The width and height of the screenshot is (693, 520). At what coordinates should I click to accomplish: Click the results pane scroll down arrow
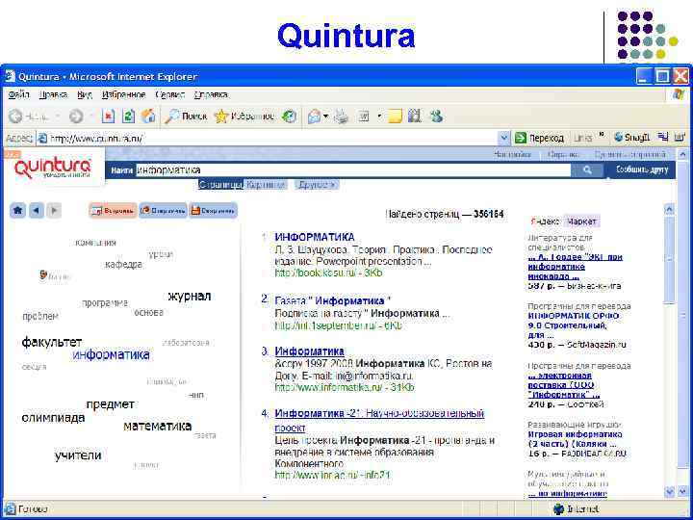[x=670, y=492]
